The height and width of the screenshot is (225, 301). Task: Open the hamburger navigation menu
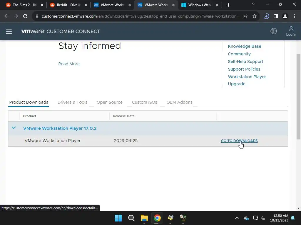[x=9, y=32]
